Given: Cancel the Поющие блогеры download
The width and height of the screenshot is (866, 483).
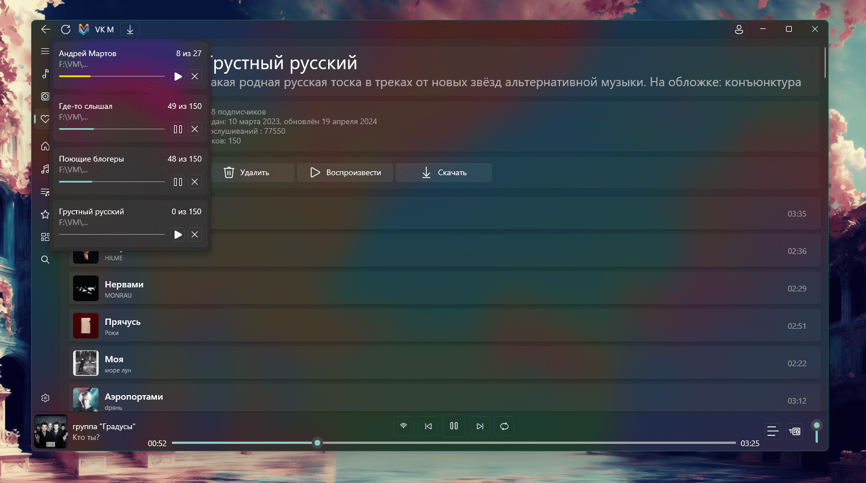Looking at the screenshot, I should click(194, 181).
